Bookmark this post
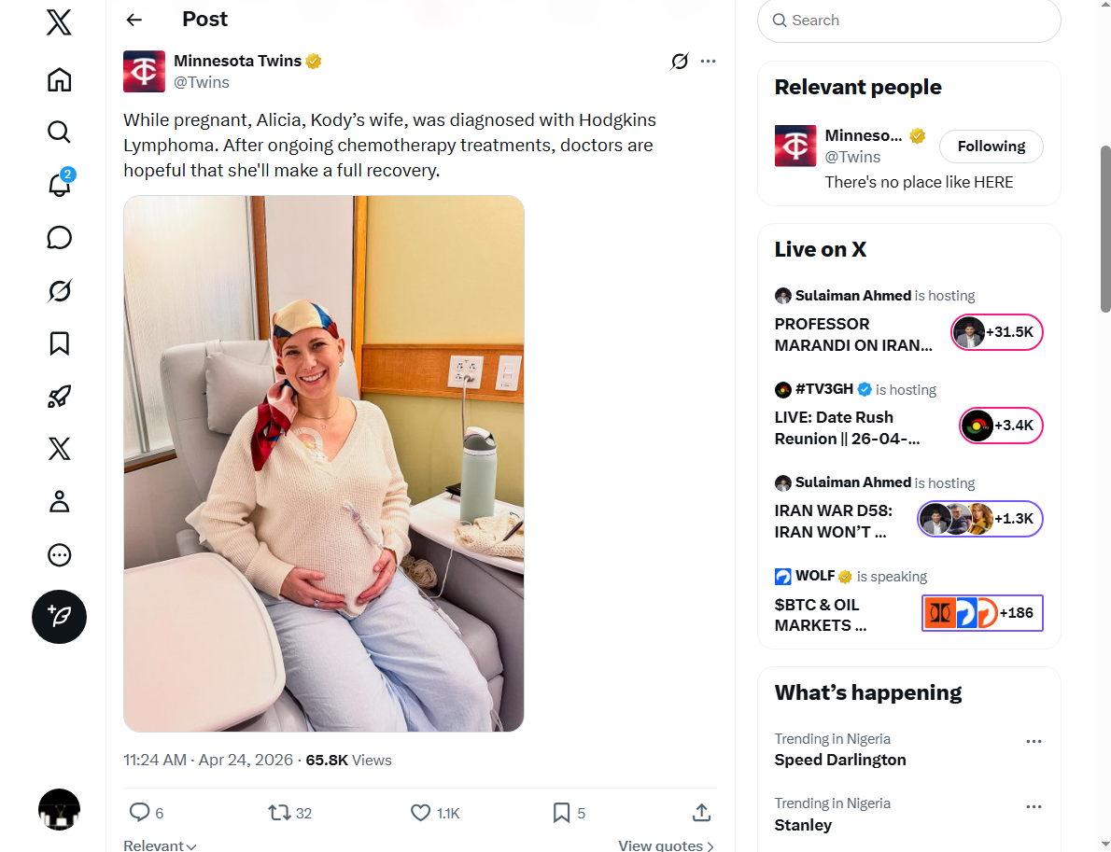 coord(561,813)
